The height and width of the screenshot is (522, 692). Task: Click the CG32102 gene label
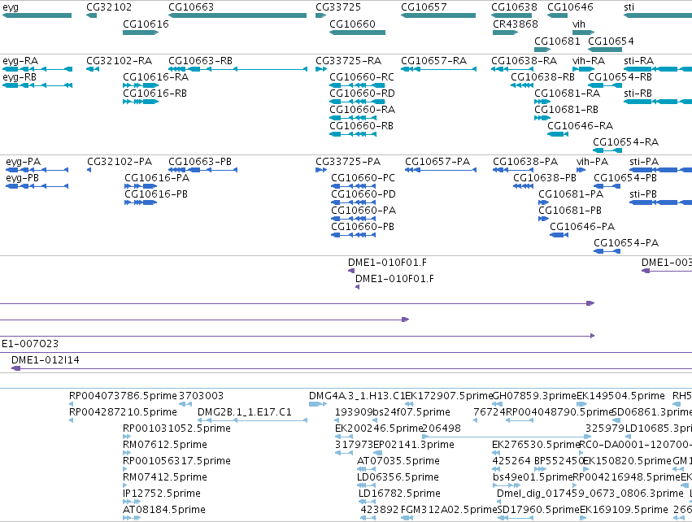pos(109,7)
